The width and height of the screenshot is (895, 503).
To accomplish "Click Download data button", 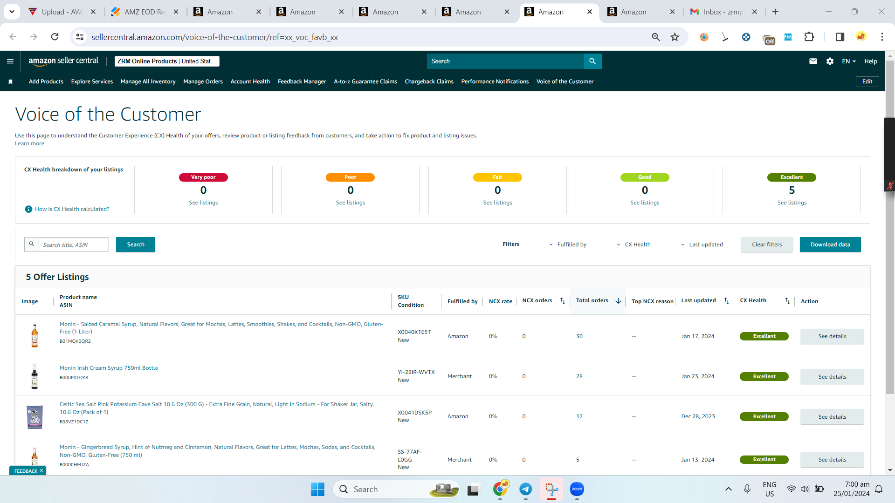I will [x=830, y=245].
